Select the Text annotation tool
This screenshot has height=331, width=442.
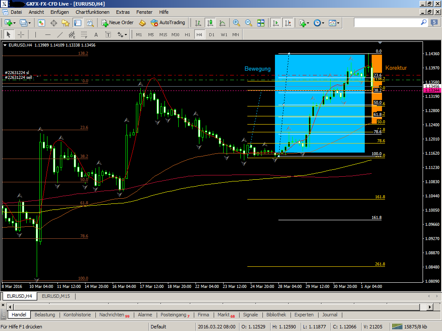coord(96,34)
